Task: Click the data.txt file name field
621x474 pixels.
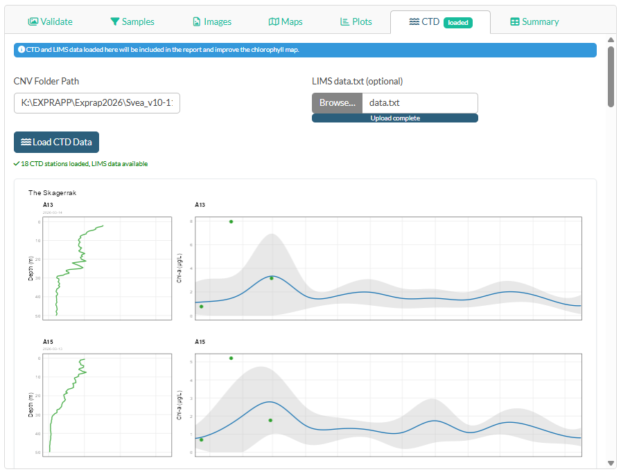Action: click(x=419, y=103)
